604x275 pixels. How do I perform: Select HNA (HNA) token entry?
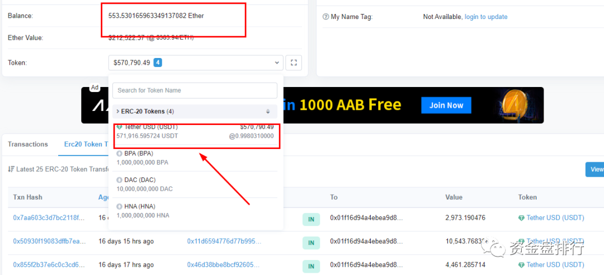pyautogui.click(x=195, y=210)
